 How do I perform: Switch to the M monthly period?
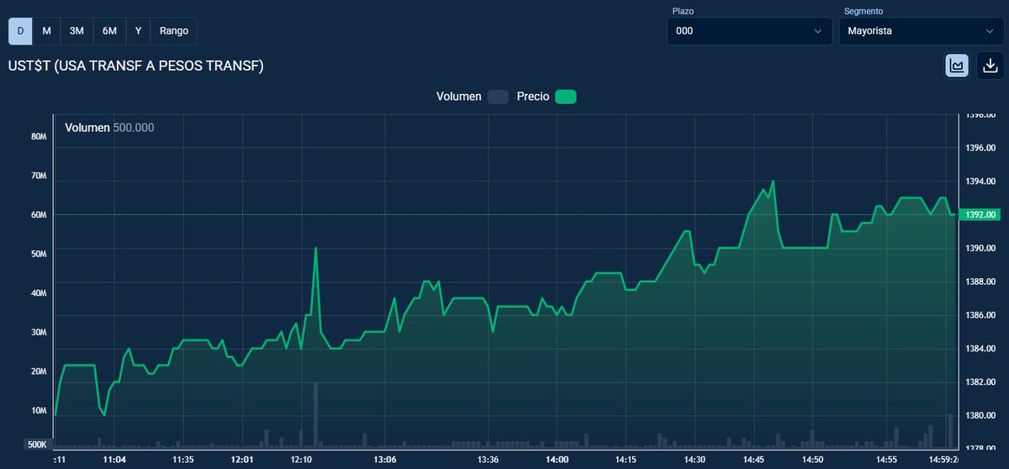tap(46, 31)
